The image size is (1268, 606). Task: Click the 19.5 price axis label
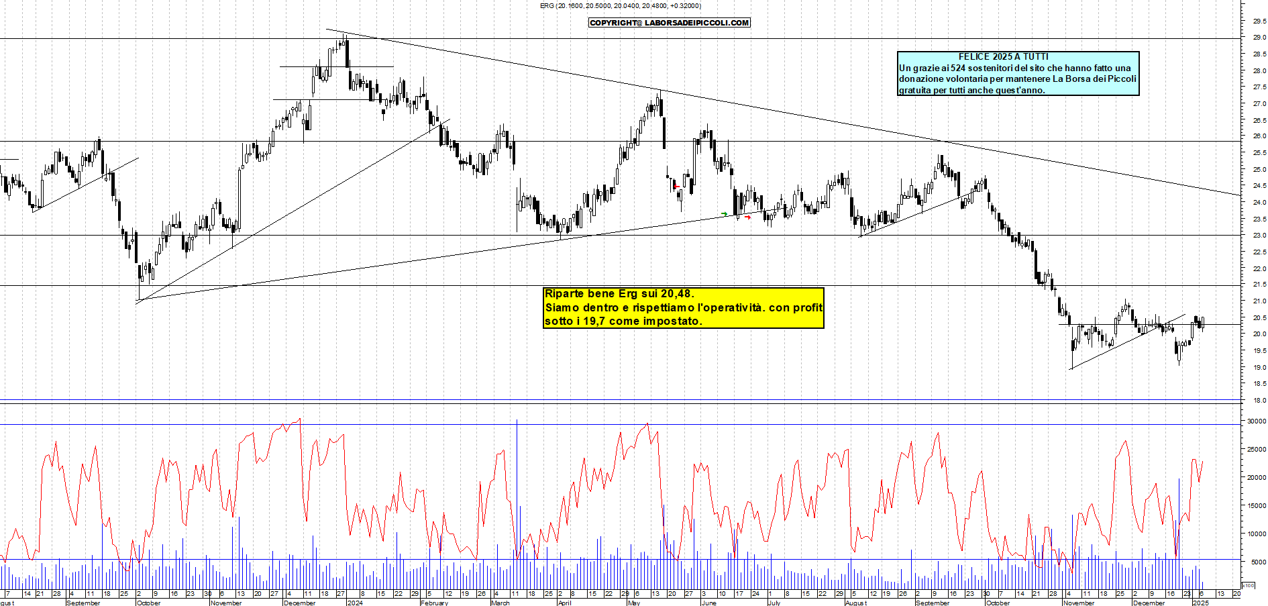point(1259,351)
